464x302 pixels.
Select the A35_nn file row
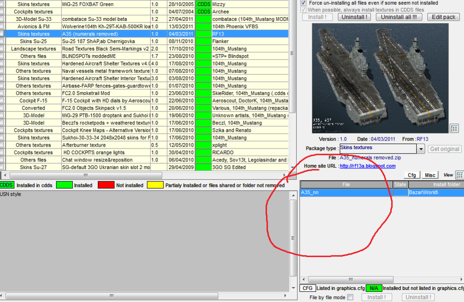tap(382, 192)
